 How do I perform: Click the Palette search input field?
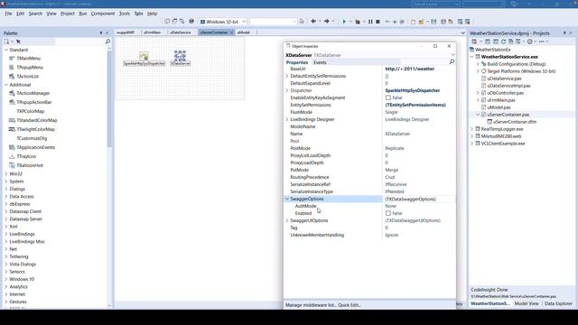coord(79,42)
